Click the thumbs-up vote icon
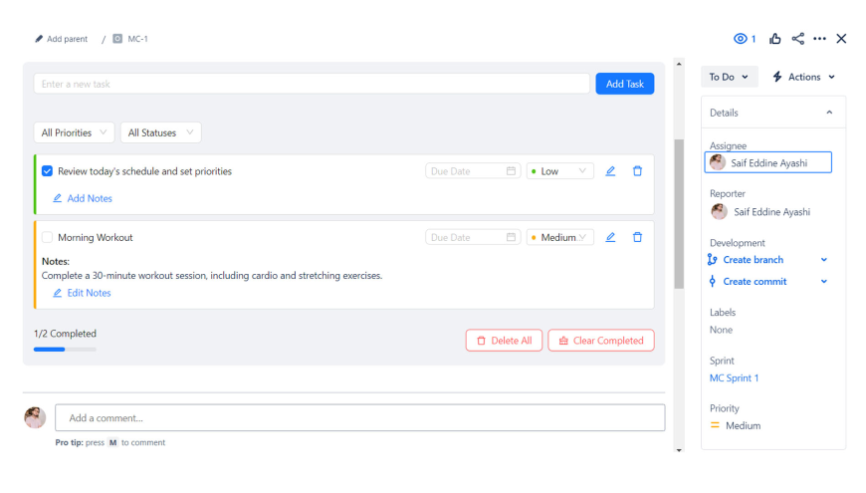Screen dimensions: 866x493 click(x=775, y=39)
